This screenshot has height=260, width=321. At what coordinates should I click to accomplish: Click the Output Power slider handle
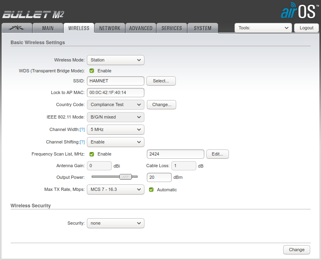point(126,177)
